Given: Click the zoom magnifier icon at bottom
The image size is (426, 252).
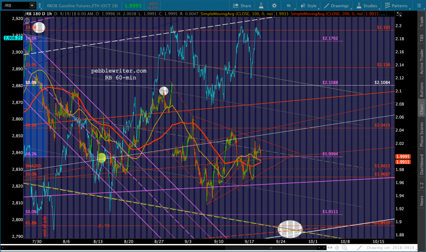Looking at the screenshot, I should (344, 248).
